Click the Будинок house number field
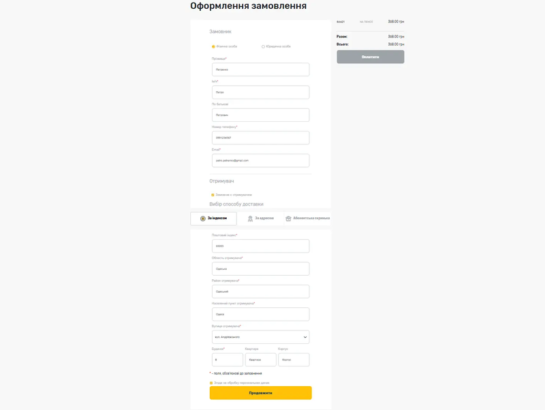The image size is (545, 410). click(x=227, y=360)
